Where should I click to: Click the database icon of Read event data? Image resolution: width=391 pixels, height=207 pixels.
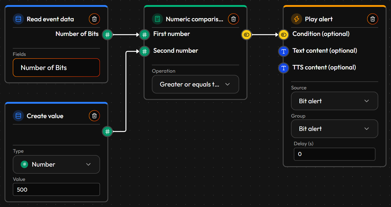pos(18,19)
